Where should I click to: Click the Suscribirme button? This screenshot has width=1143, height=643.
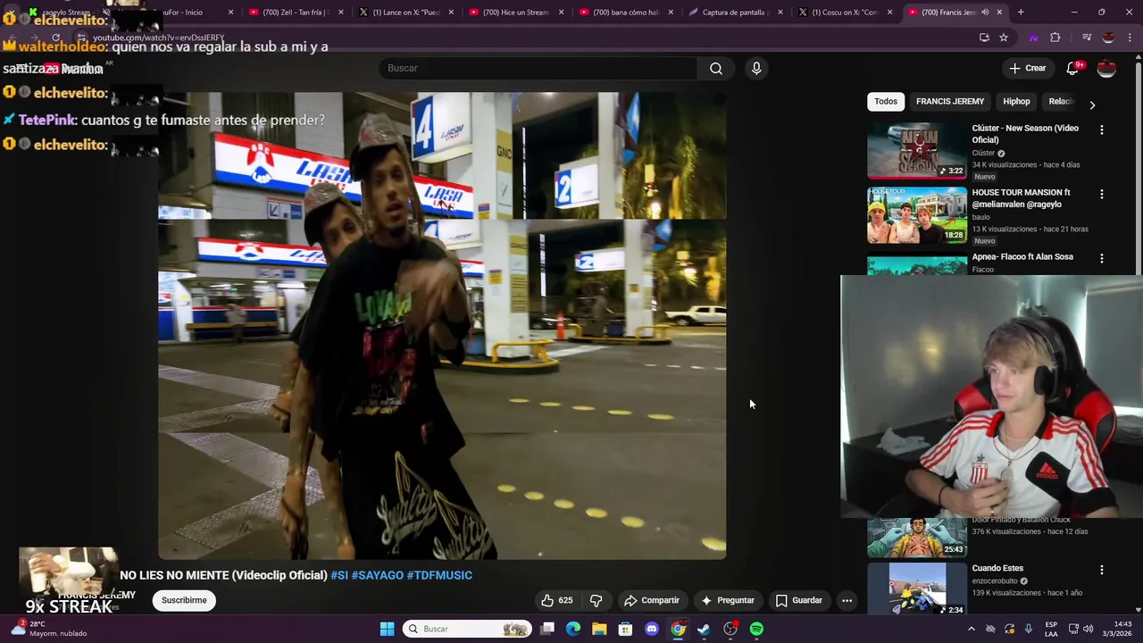[x=184, y=601]
